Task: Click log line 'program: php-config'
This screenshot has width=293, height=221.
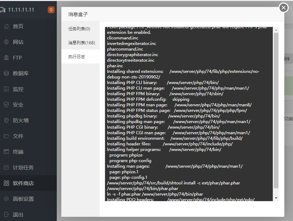Action: [x=130, y=161]
